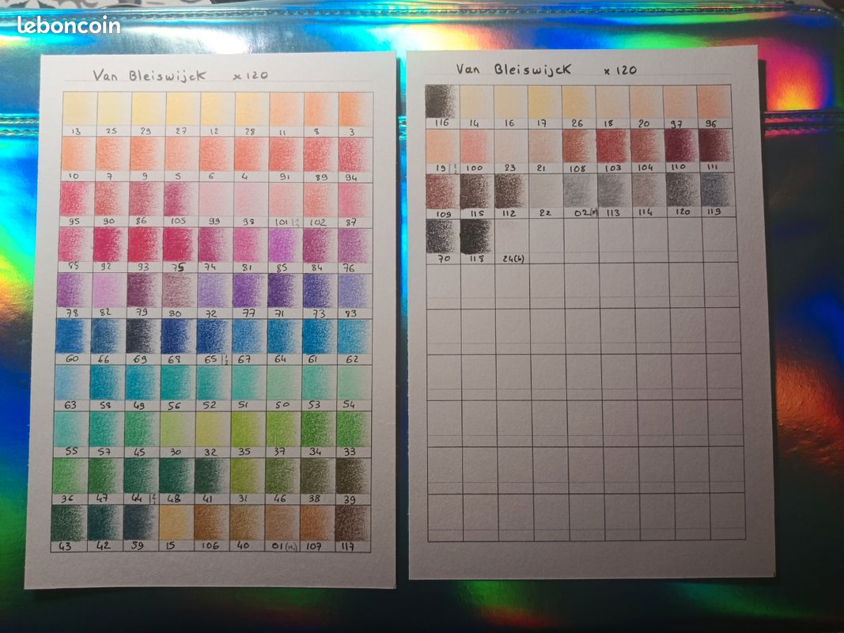Click the pale yellow swatch numbered 13

80,108
